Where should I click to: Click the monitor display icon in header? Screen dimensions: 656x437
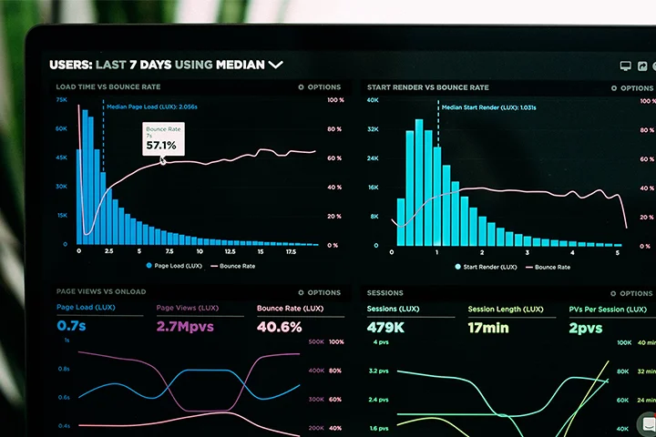tap(625, 66)
